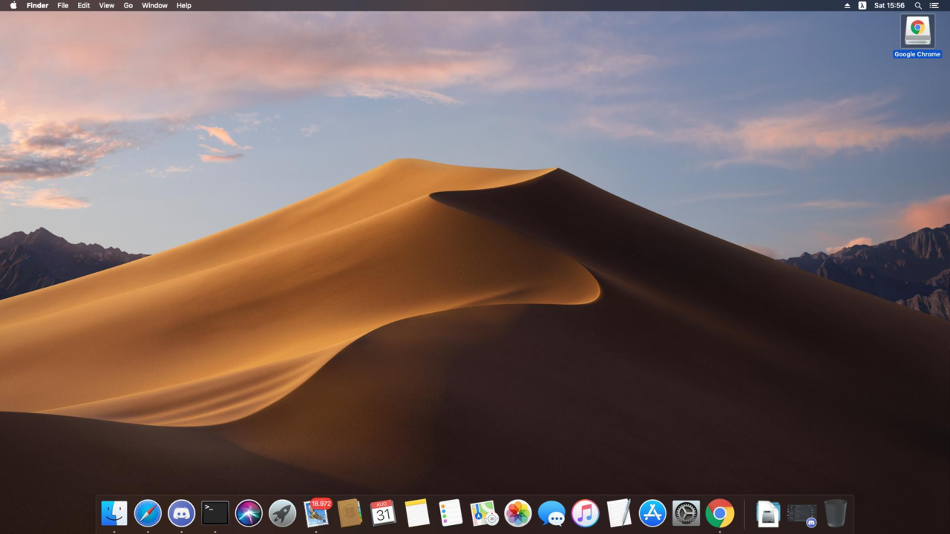This screenshot has height=534, width=950.
Task: Open the Discord app in the Dock
Action: tap(181, 513)
